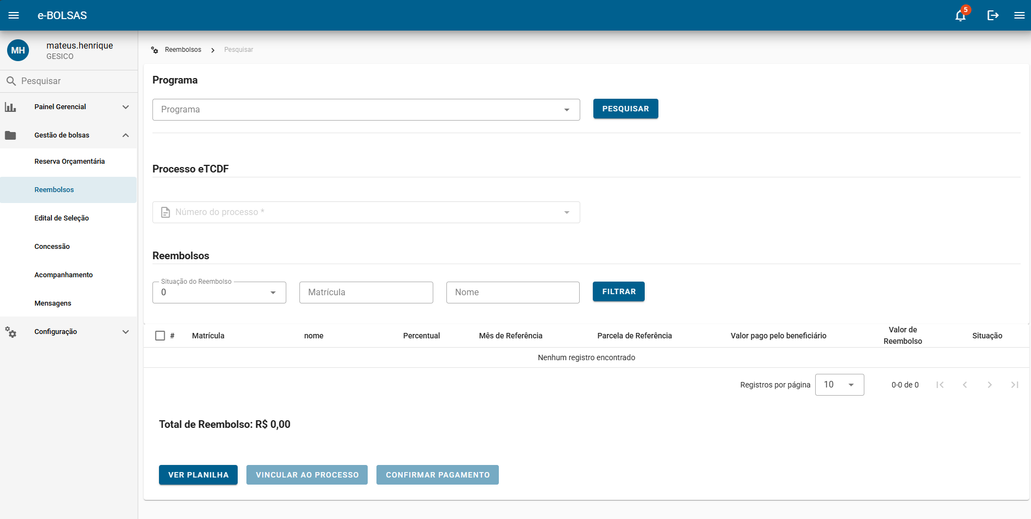Image resolution: width=1031 pixels, height=519 pixels.
Task: Click the Percentual column header
Action: (x=421, y=336)
